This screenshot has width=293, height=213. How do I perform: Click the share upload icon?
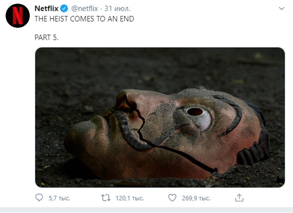(239, 197)
